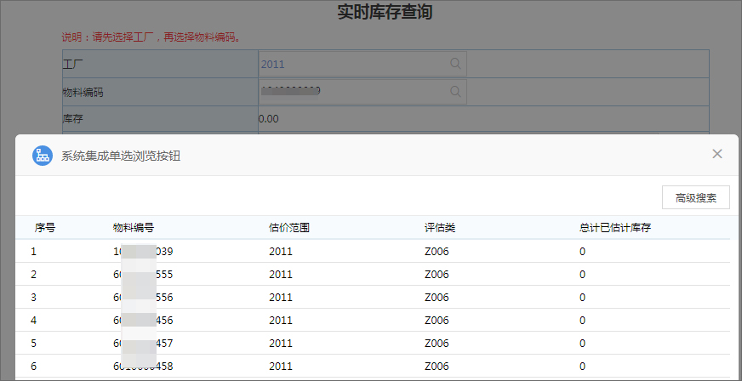Select the material number ending in 555
This screenshot has height=381, width=742.
point(143,275)
